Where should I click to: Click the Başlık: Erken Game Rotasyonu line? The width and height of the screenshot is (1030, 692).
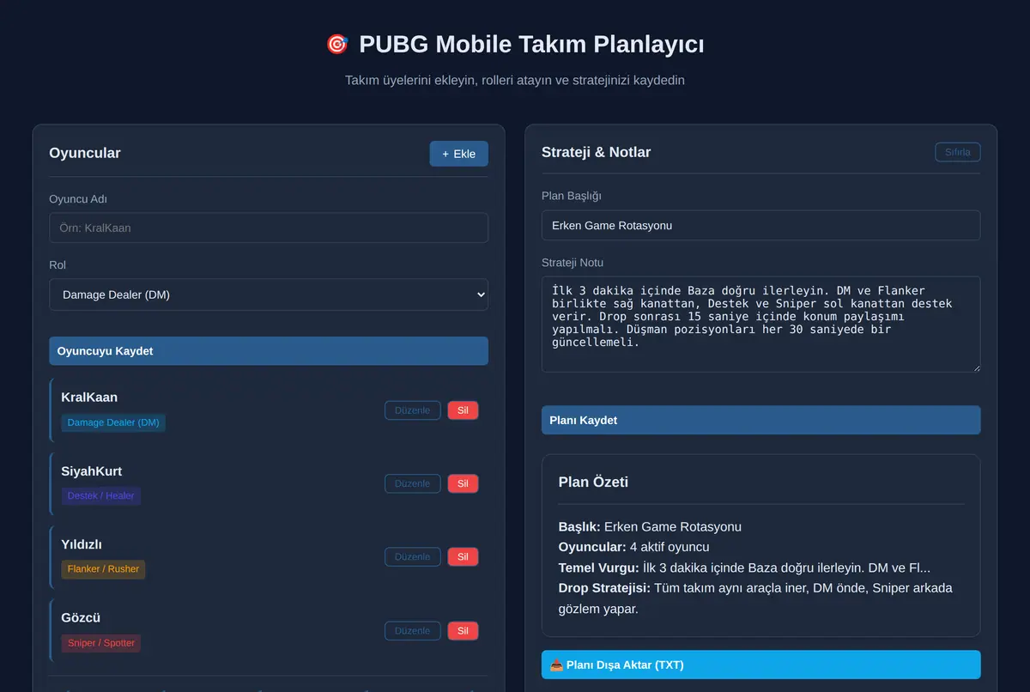point(650,526)
